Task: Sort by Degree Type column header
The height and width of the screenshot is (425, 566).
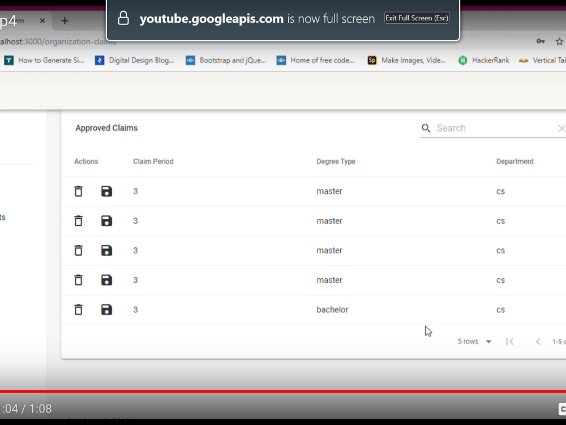Action: (336, 161)
